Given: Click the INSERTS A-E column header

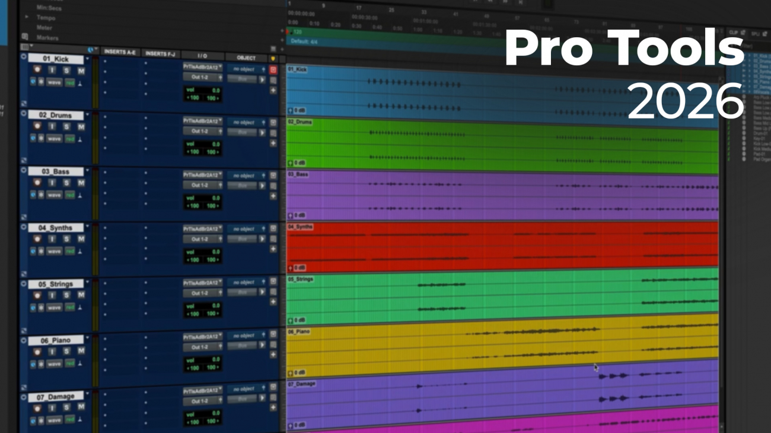Looking at the screenshot, I should [x=120, y=53].
